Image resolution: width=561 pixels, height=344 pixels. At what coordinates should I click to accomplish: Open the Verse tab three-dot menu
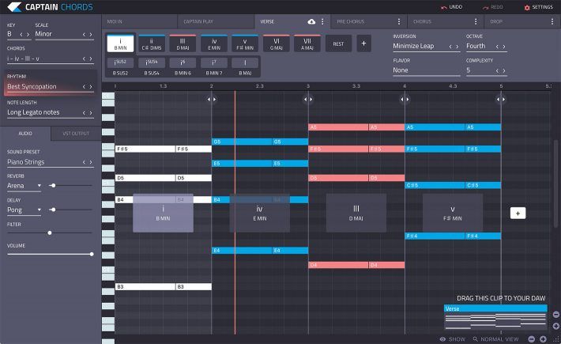click(x=322, y=22)
